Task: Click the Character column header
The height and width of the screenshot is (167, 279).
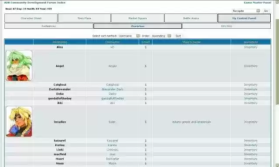Action: (x=112, y=42)
